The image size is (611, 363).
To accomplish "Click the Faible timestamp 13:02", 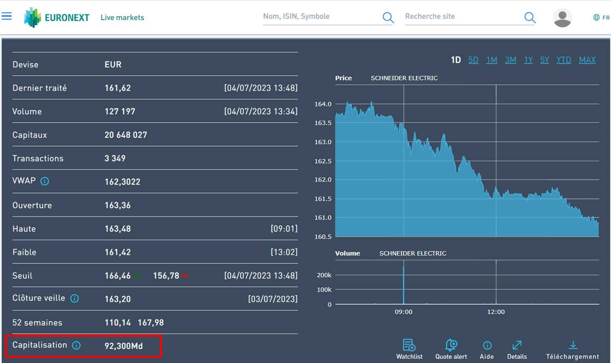I will click(284, 252).
